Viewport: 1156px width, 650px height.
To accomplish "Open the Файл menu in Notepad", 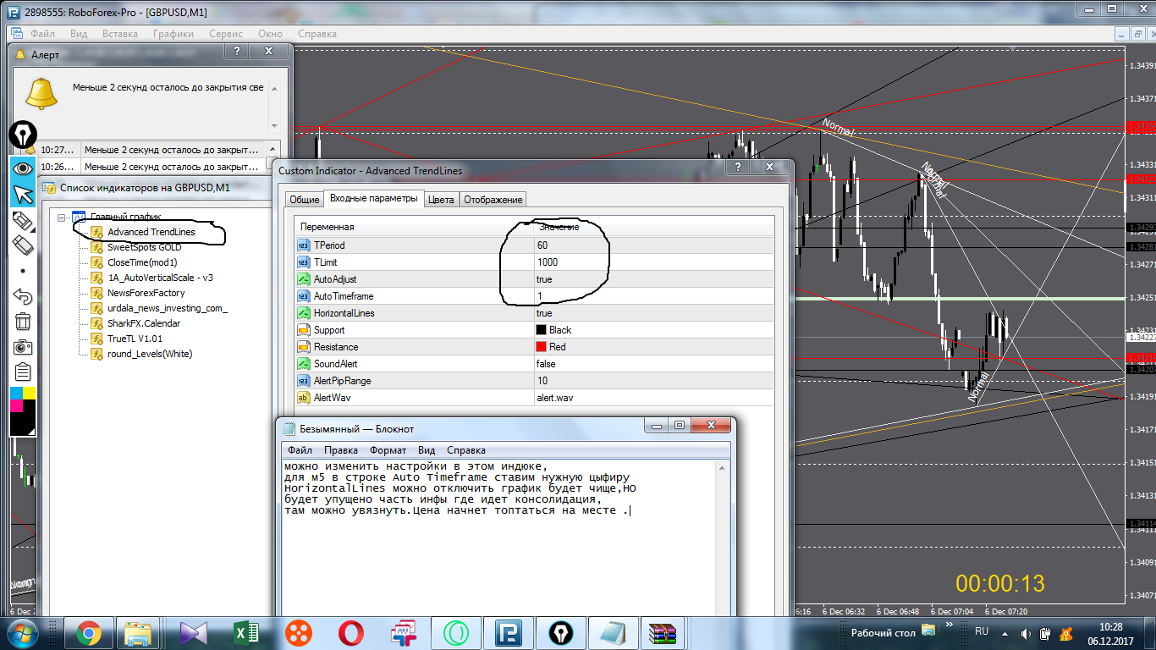I will click(300, 450).
